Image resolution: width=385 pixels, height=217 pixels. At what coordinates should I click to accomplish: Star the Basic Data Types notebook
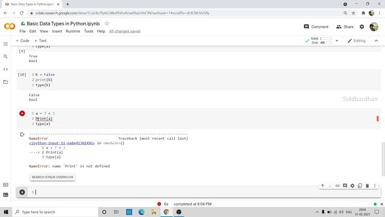(107, 24)
